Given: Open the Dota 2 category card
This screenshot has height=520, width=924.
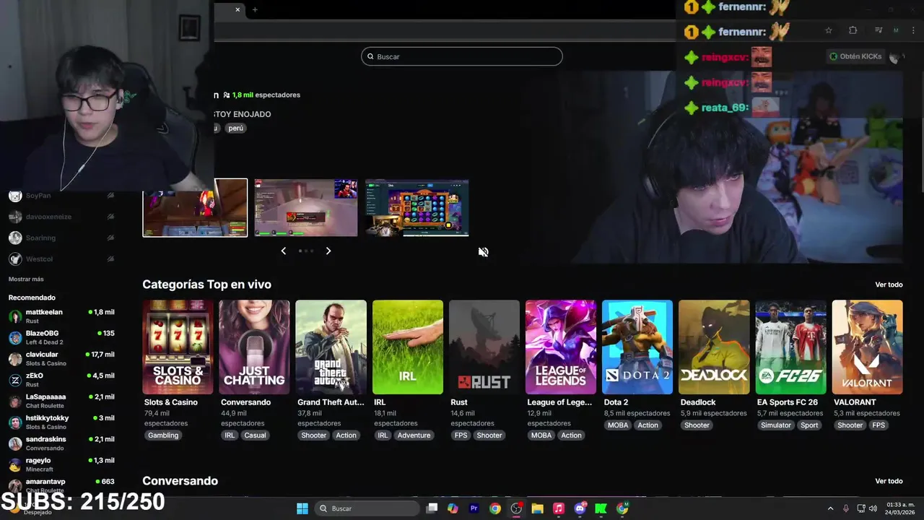Looking at the screenshot, I should point(637,347).
